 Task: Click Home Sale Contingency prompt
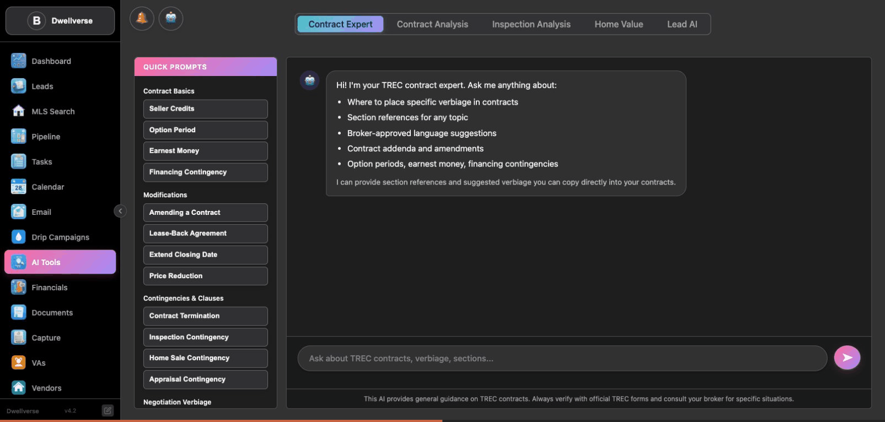point(205,358)
